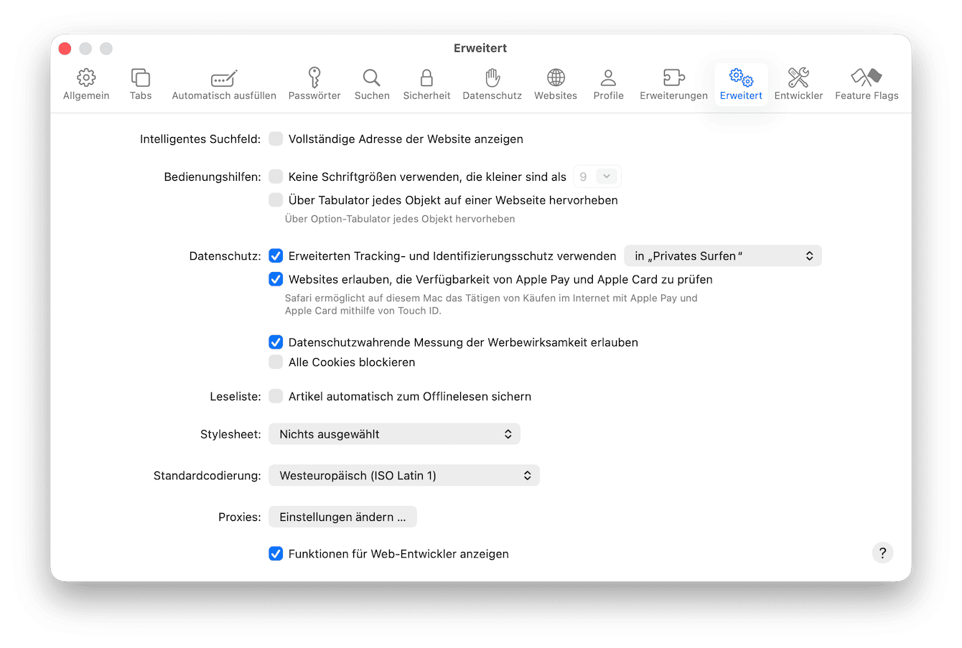The width and height of the screenshot is (962, 648).
Task: Disable Erweiterten Tracking- und Identifizierungsschutz verwenden
Action: point(276,255)
